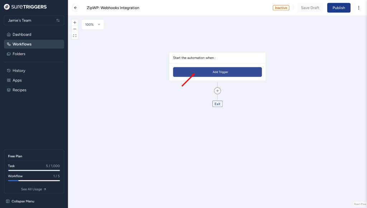Click the Collapse Menu icon

(x=8, y=201)
